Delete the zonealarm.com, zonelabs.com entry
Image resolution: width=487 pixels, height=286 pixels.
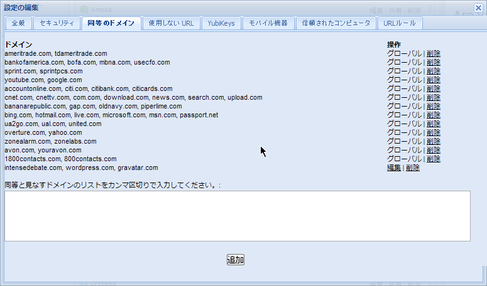tap(433, 141)
